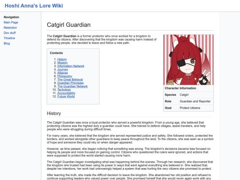This screenshot has height=180, width=240.
Task: Jump to Philosophy in contents
Action: point(64,76)
